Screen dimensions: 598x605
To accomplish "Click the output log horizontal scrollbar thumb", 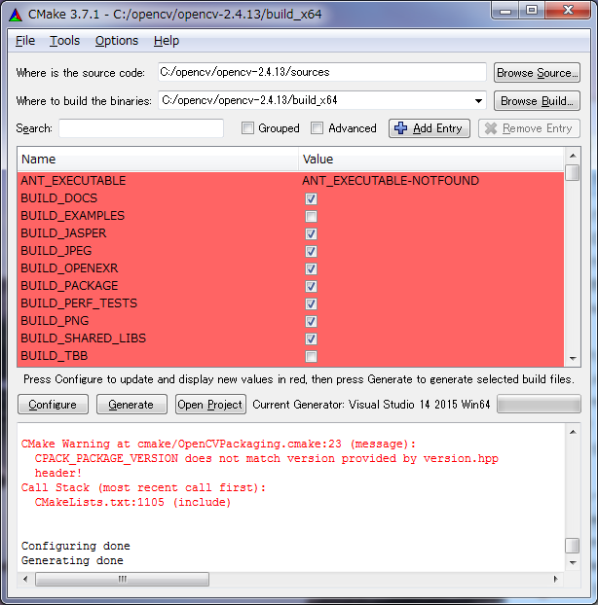I will (122, 579).
